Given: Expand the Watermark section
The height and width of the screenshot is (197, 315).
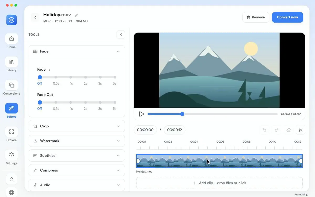Looking at the screenshot, I should click(118, 141).
